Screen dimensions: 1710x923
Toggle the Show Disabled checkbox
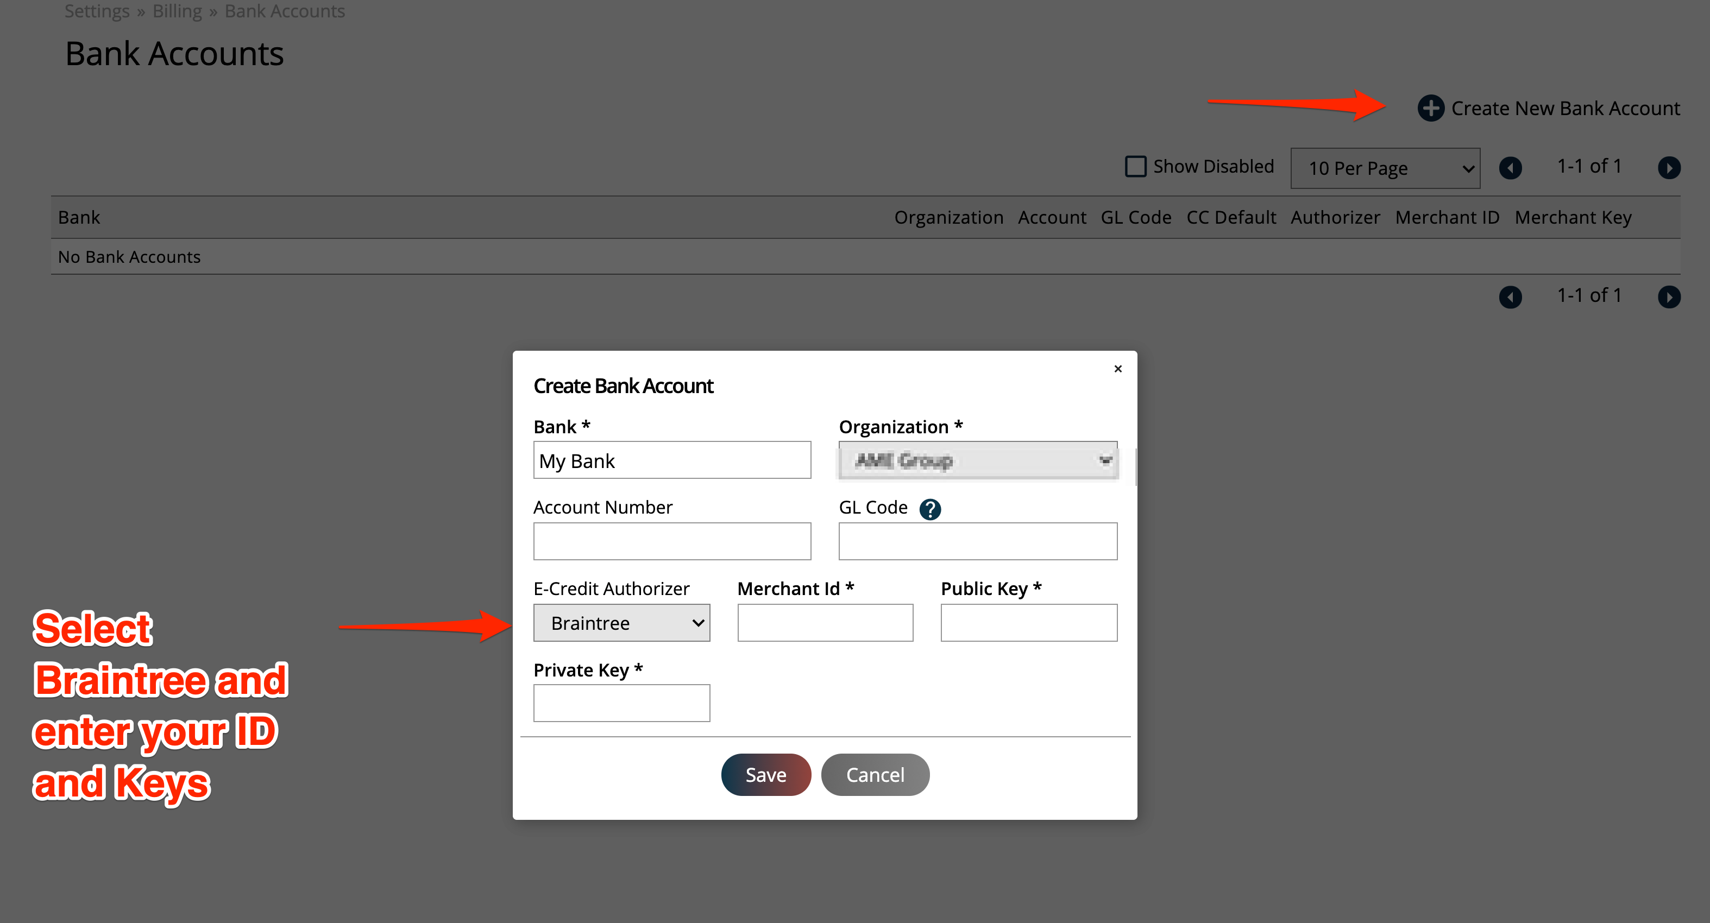(1135, 167)
